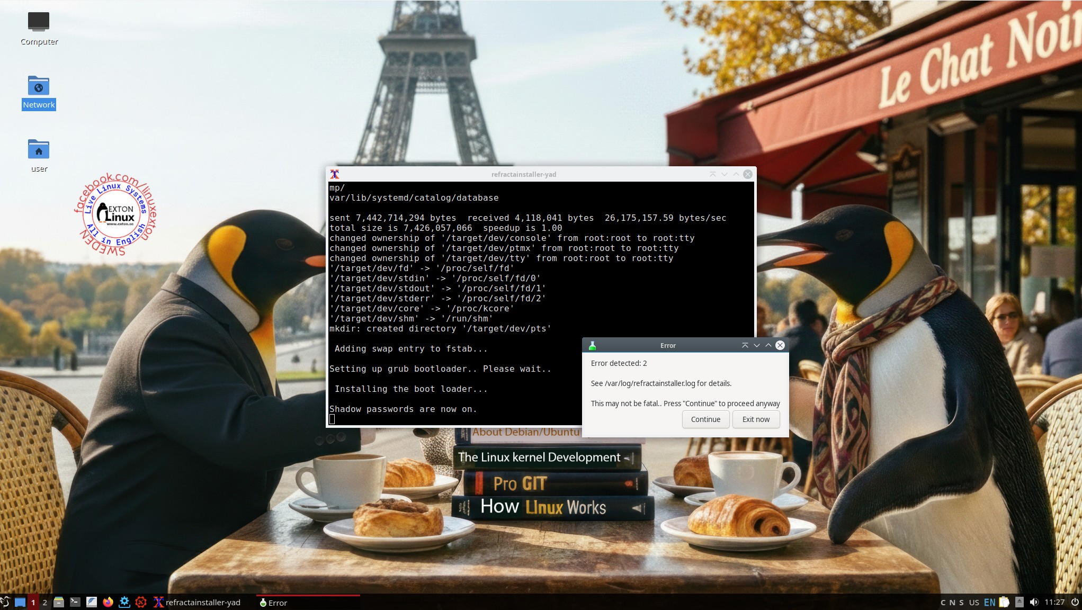Open the user home folder icon
Image resolution: width=1082 pixels, height=610 pixels.
[39, 150]
